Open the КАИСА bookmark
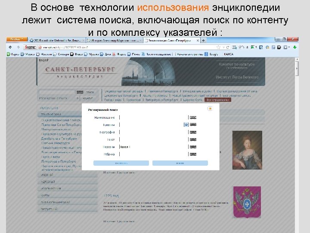 click(229, 54)
